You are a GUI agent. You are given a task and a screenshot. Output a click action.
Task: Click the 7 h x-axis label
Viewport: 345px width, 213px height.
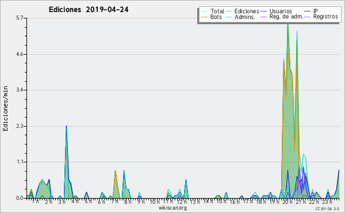(115, 201)
